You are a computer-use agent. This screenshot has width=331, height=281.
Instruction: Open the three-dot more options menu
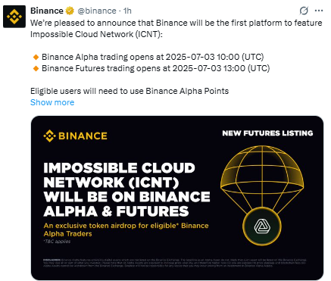click(x=319, y=11)
